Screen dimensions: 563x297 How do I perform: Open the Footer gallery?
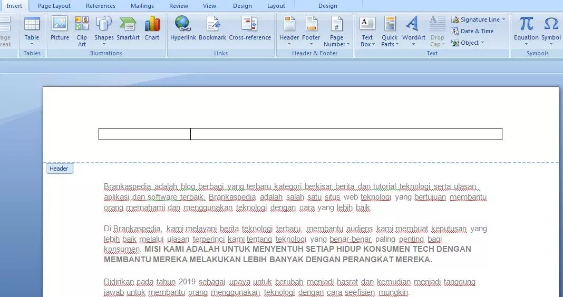pos(311,31)
